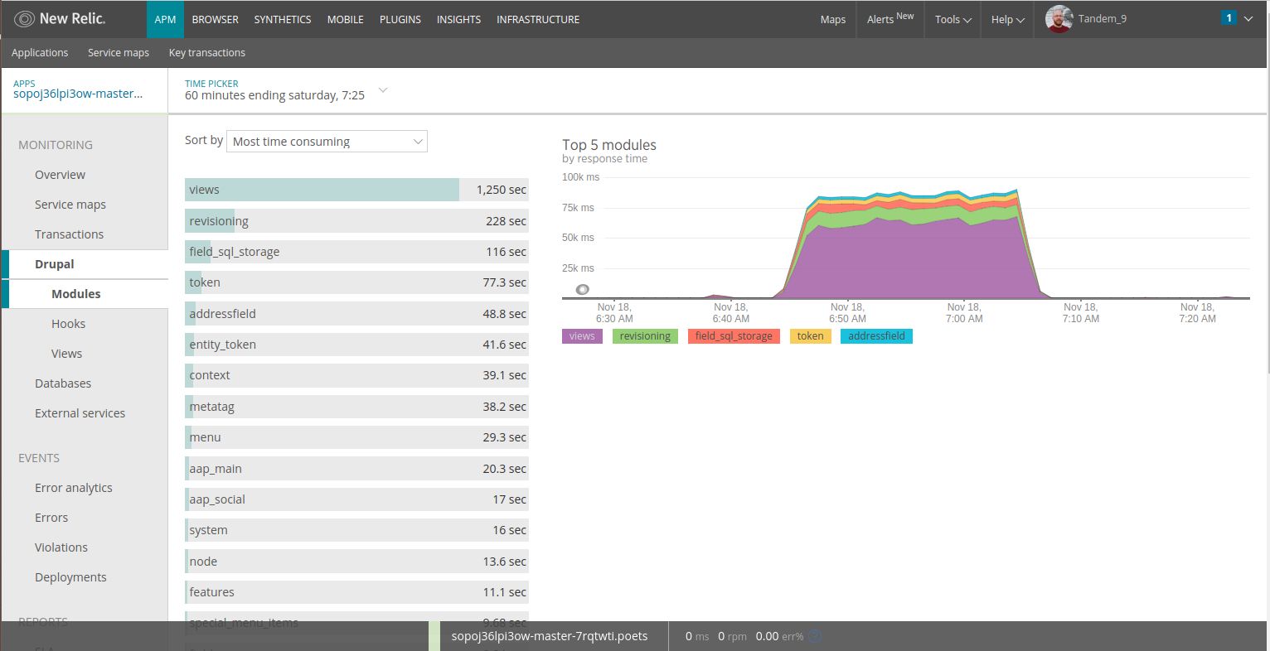Click the blue notification count badge

1229,17
